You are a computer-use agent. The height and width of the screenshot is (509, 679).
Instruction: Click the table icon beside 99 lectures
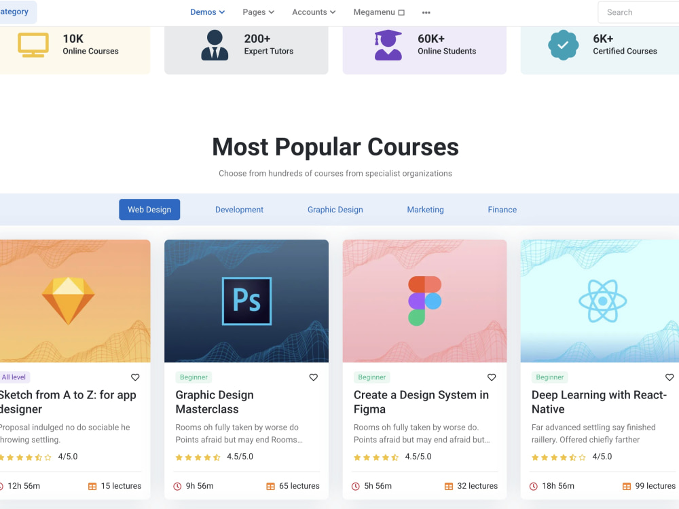627,486
